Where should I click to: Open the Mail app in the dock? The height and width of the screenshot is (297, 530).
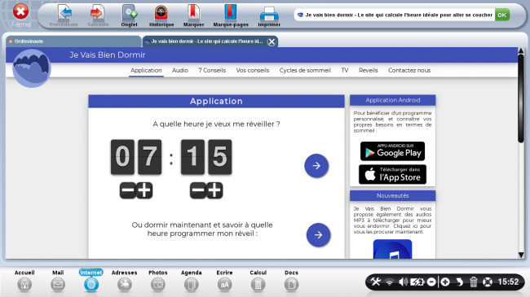(58, 281)
